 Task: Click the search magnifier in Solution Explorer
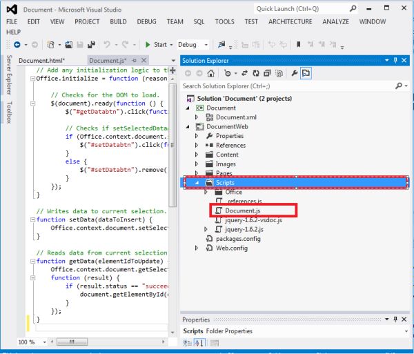coord(398,86)
